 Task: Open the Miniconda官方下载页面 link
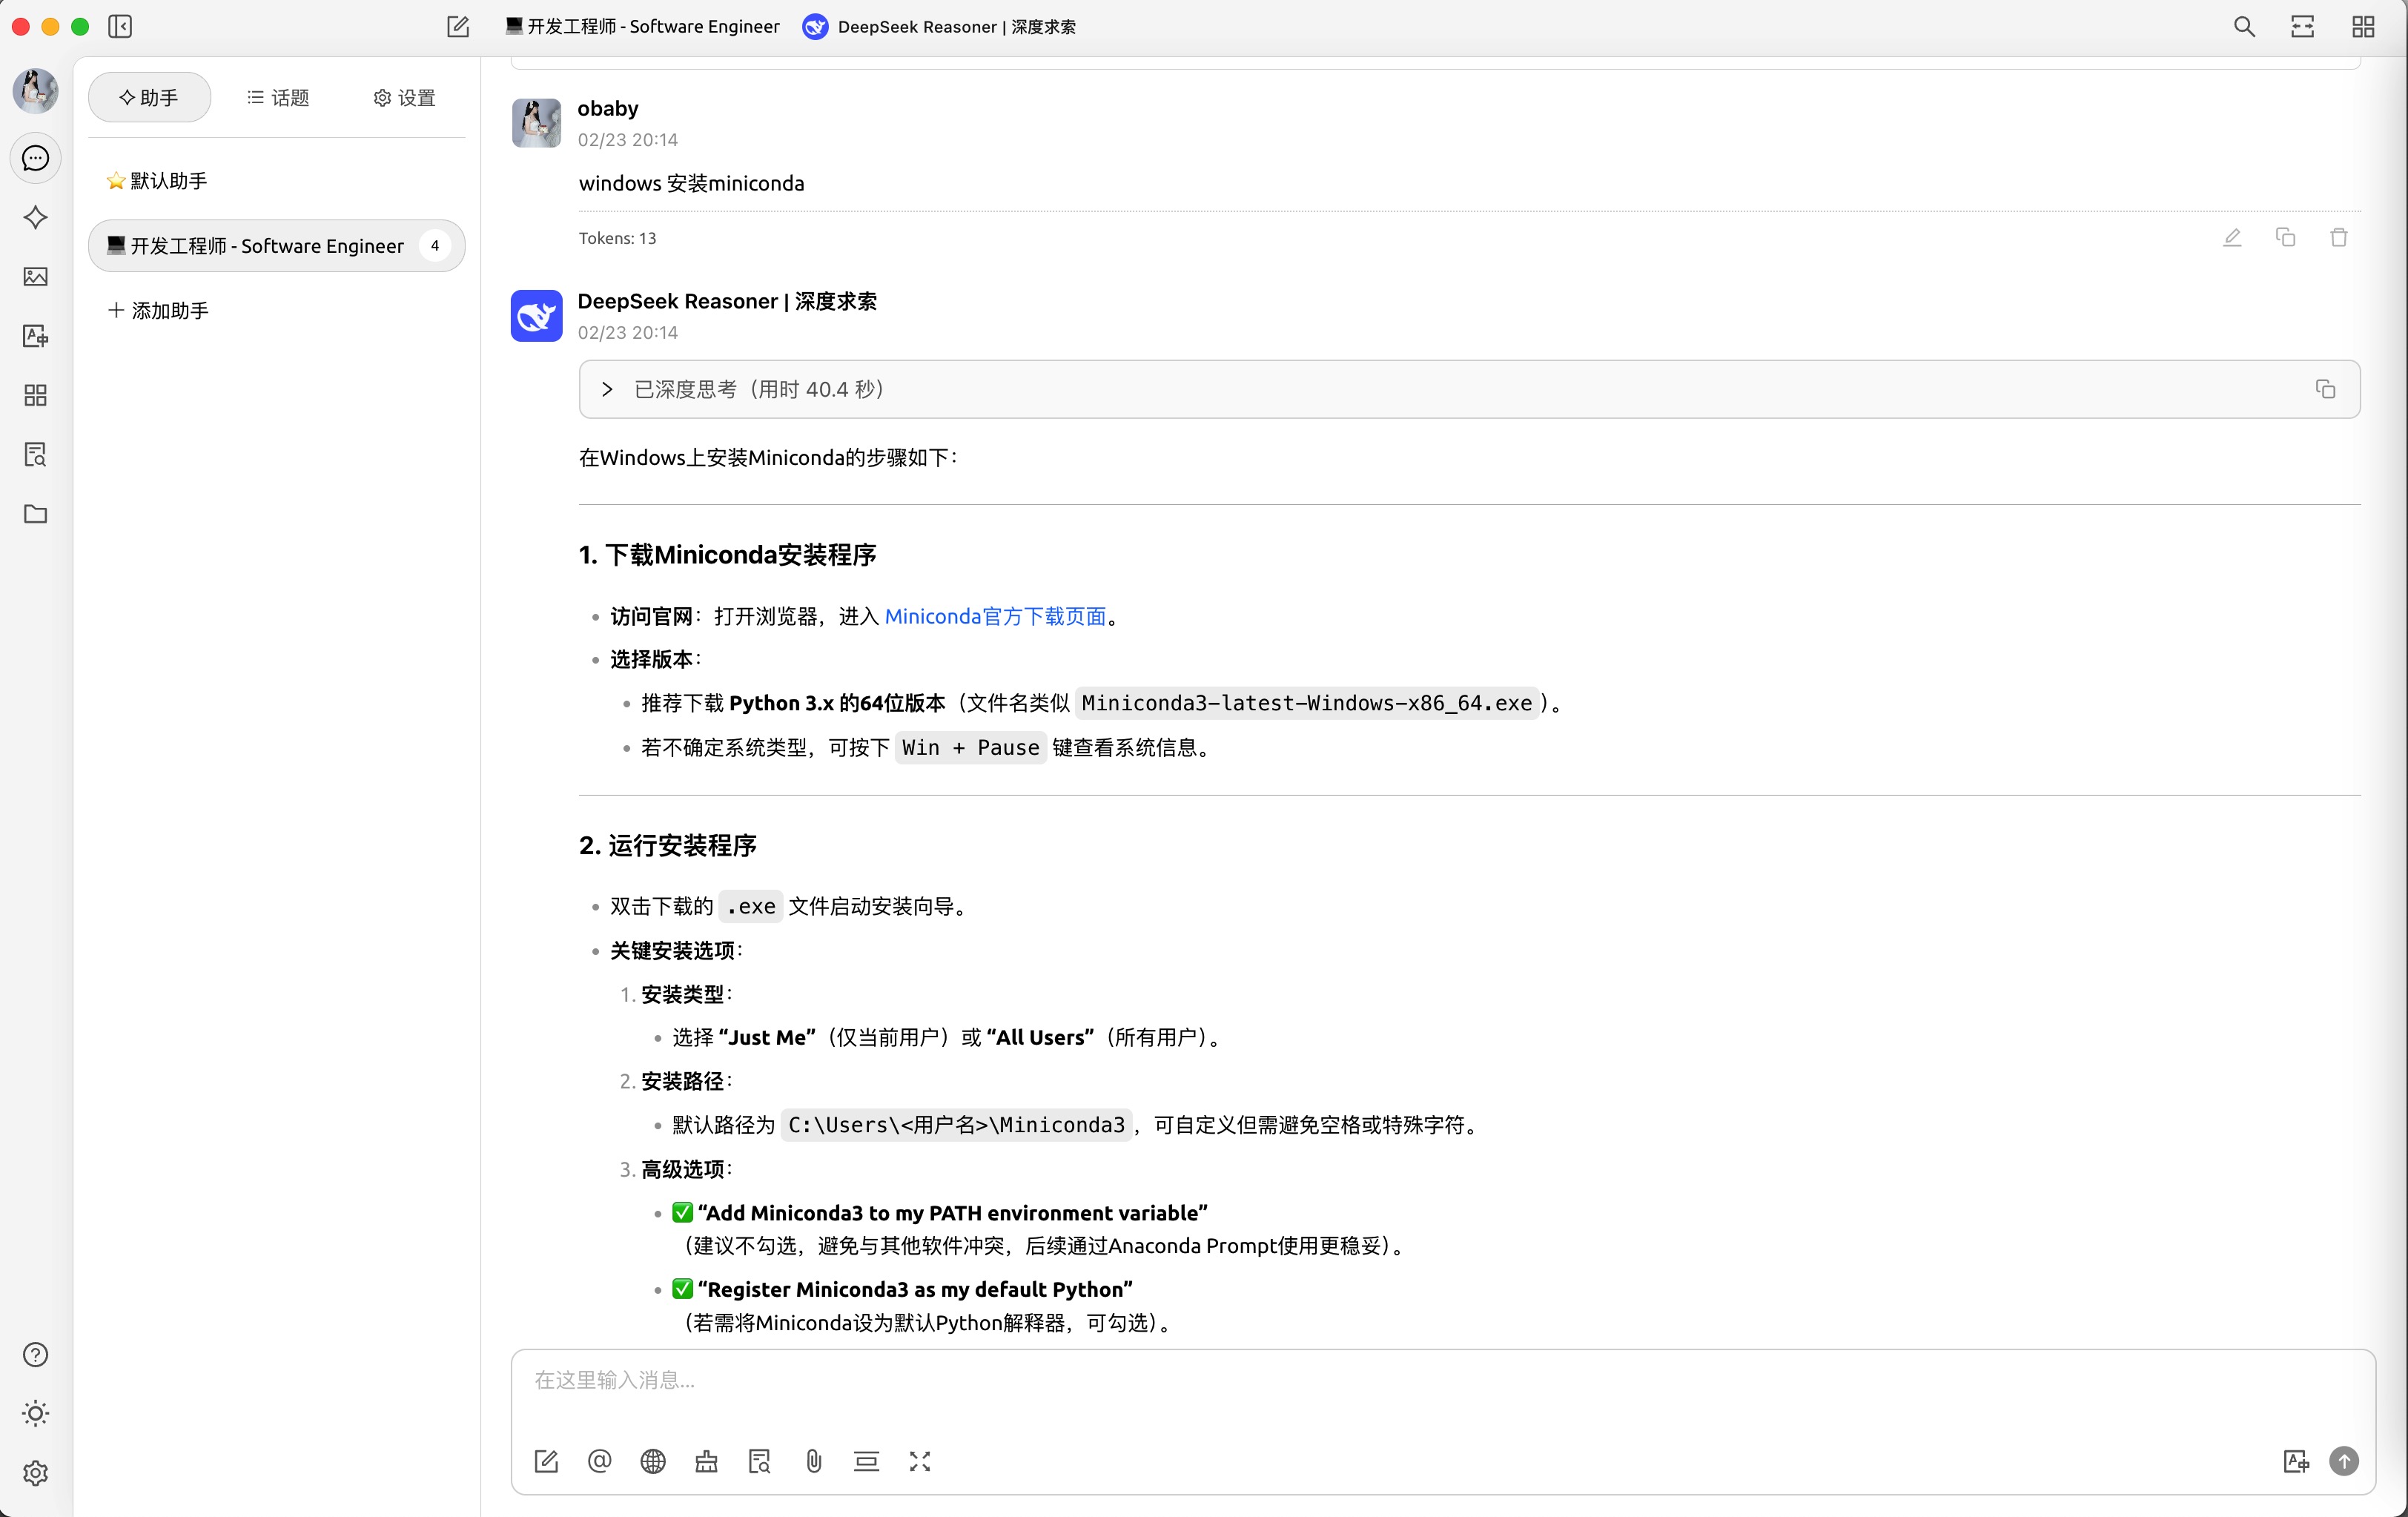(x=995, y=616)
